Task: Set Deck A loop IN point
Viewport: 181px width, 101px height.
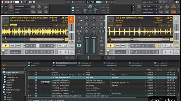Action: click(x=60, y=46)
